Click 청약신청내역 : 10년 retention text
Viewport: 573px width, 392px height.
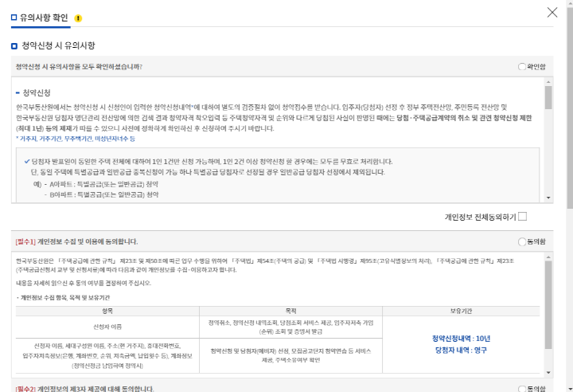[x=461, y=339]
